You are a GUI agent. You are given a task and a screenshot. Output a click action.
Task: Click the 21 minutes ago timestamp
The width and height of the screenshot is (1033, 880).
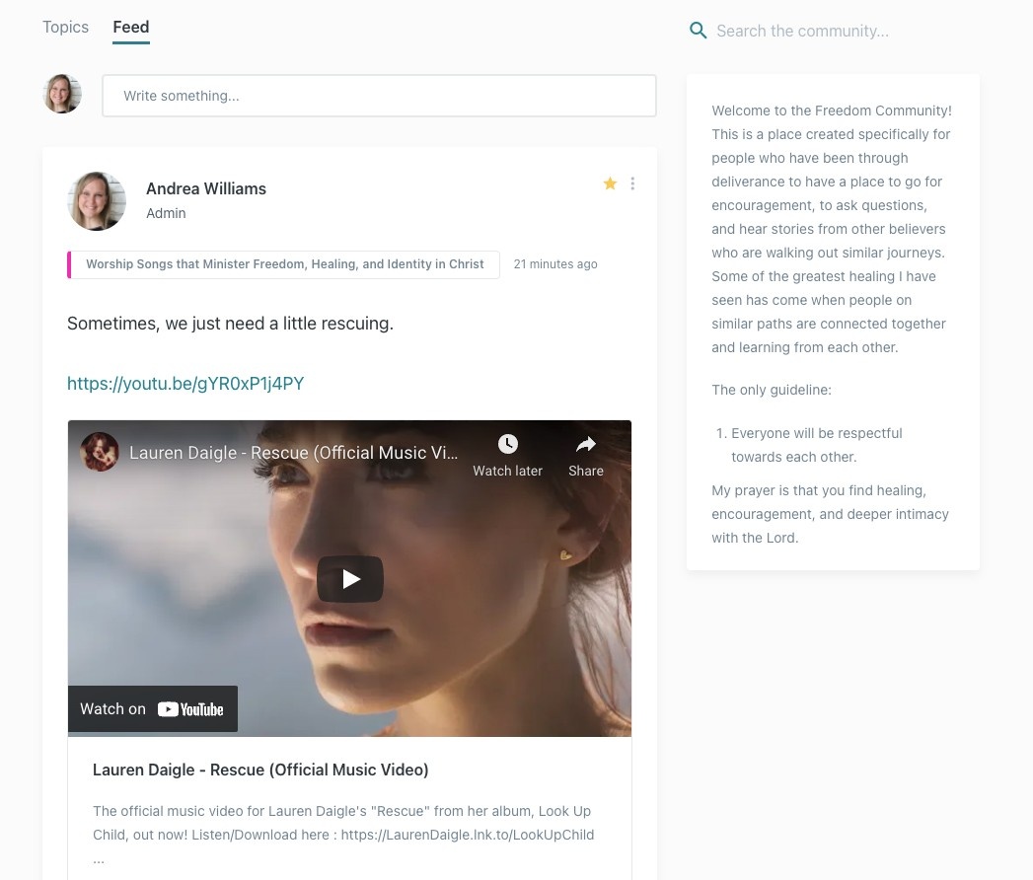(555, 264)
